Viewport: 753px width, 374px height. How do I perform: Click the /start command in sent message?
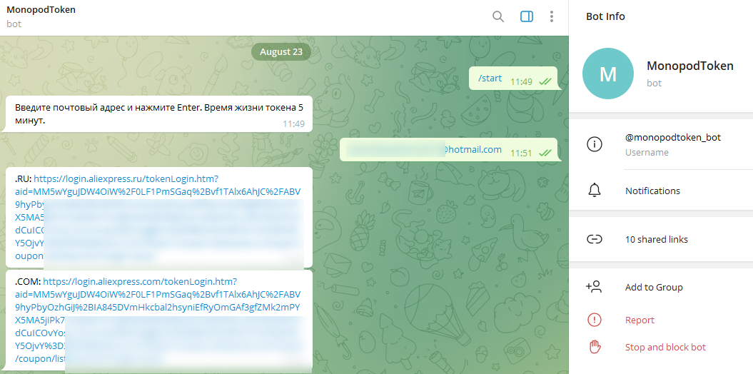(490, 79)
